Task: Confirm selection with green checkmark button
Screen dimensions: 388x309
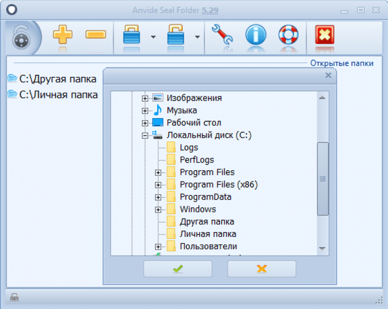Action: (x=177, y=269)
